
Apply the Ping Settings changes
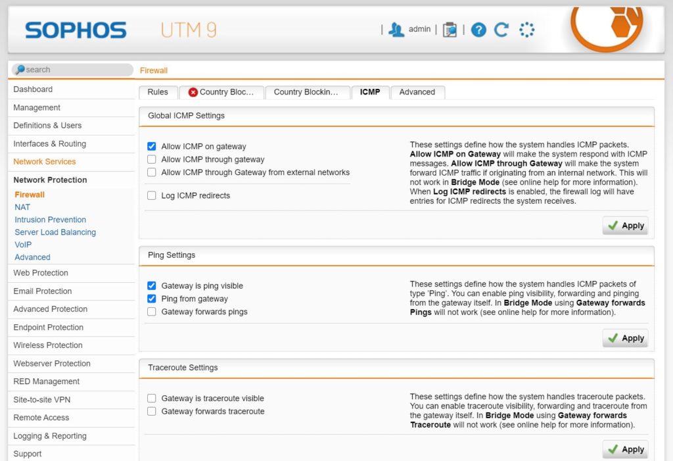click(x=625, y=338)
